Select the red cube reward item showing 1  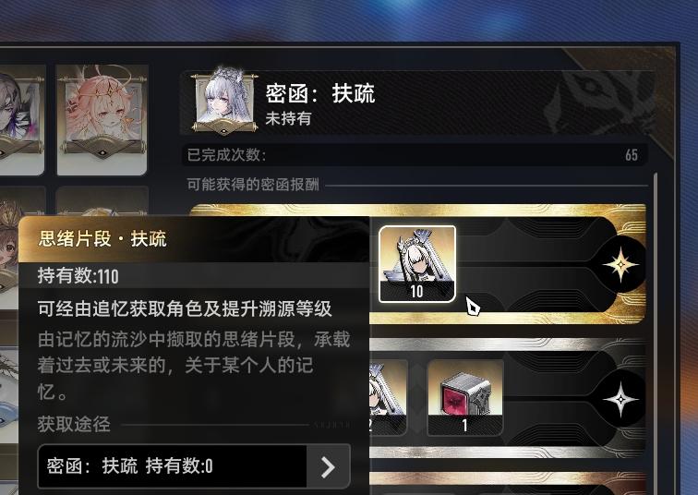click(465, 397)
